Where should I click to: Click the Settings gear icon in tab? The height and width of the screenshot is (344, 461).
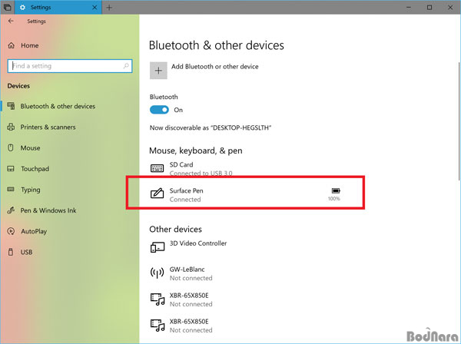(x=22, y=8)
